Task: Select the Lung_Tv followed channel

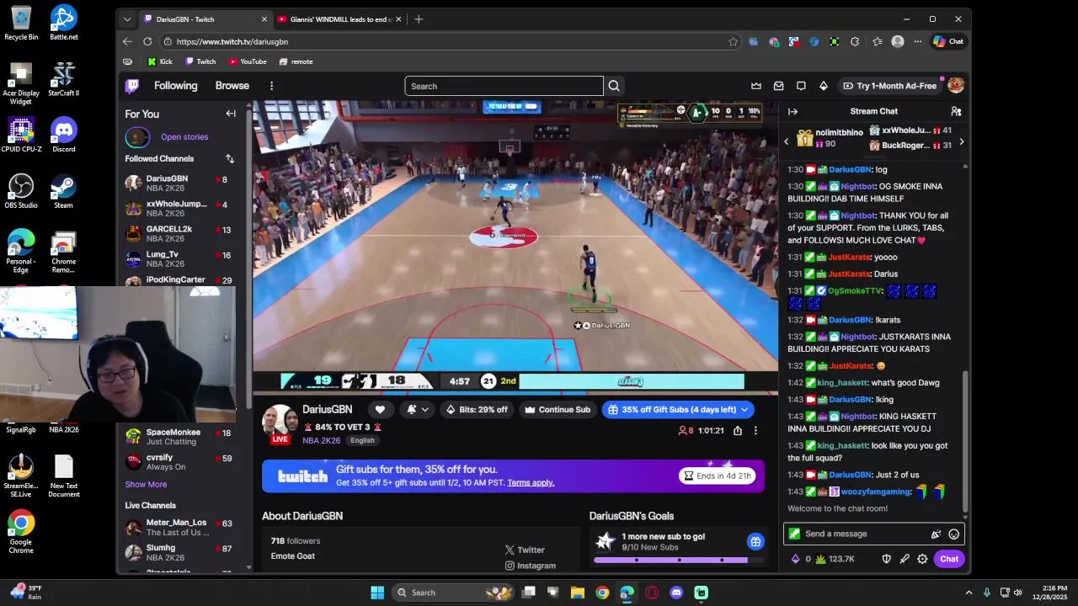Action: 179,258
